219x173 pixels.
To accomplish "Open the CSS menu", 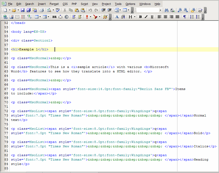I will (x=65, y=4).
